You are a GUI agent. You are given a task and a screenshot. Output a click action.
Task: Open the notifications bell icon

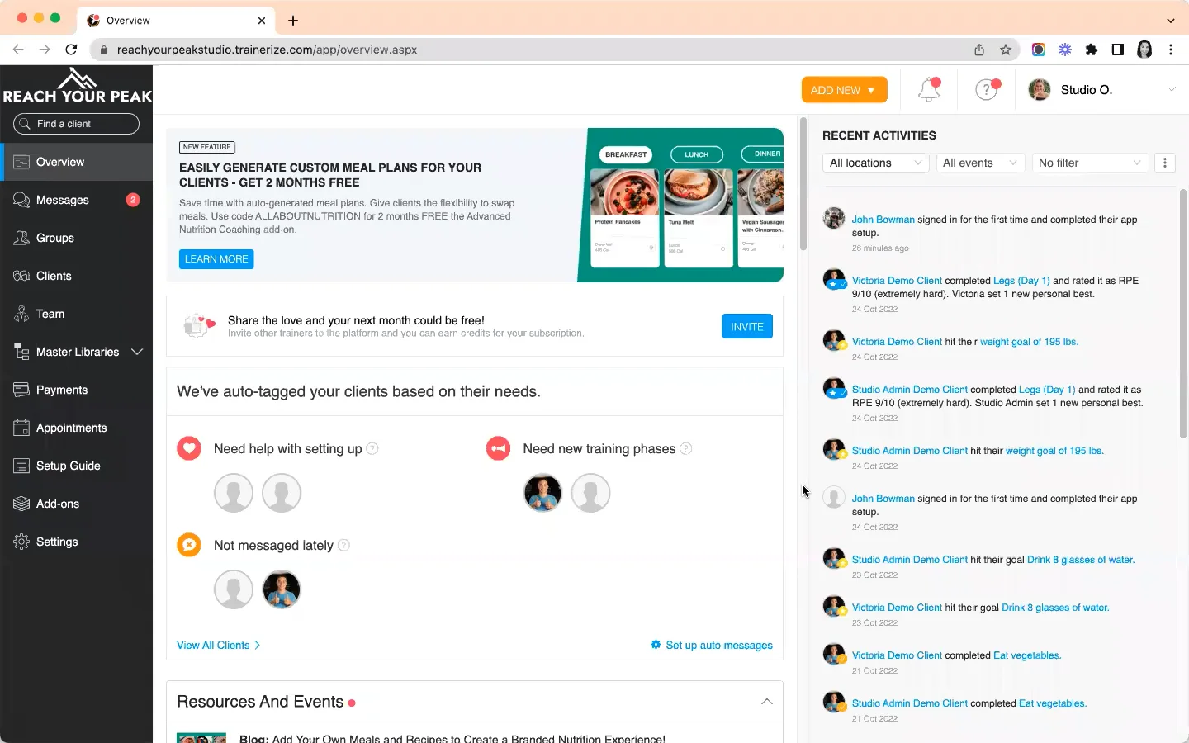coord(929,89)
